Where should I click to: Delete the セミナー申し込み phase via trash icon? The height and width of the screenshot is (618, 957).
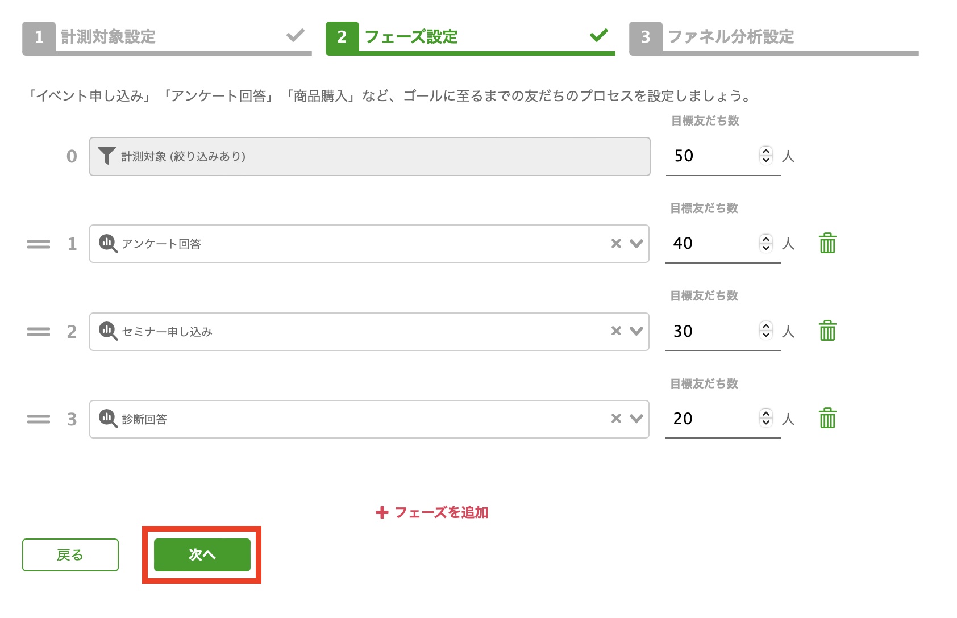coord(827,330)
